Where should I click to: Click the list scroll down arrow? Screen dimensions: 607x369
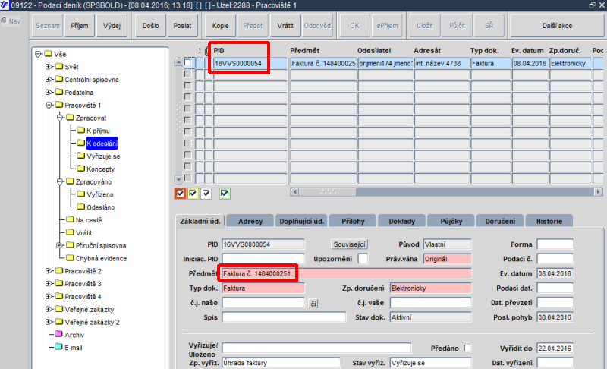[x=178, y=180]
